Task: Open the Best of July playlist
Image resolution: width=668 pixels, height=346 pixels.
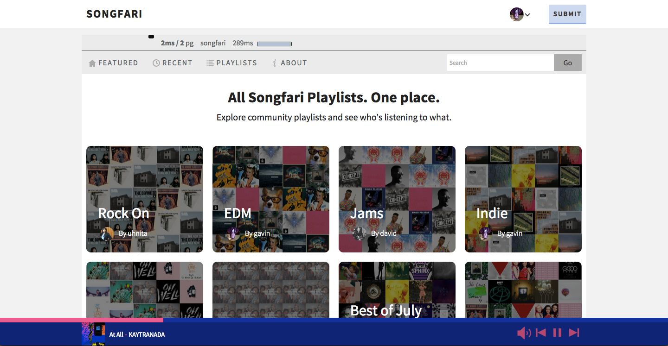Action: click(x=397, y=290)
